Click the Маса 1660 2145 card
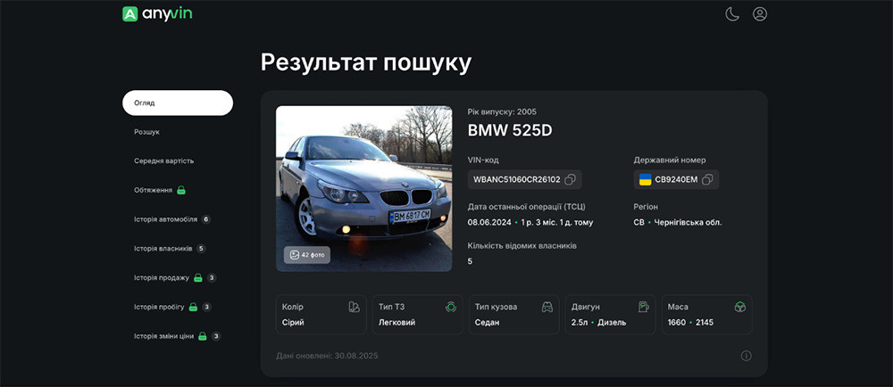This screenshot has width=893, height=387. pyautogui.click(x=706, y=314)
